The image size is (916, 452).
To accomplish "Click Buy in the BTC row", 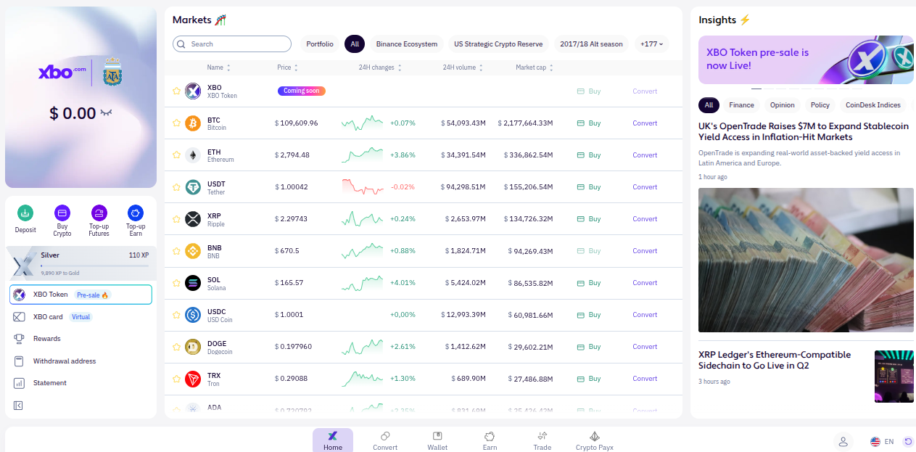I will click(589, 123).
